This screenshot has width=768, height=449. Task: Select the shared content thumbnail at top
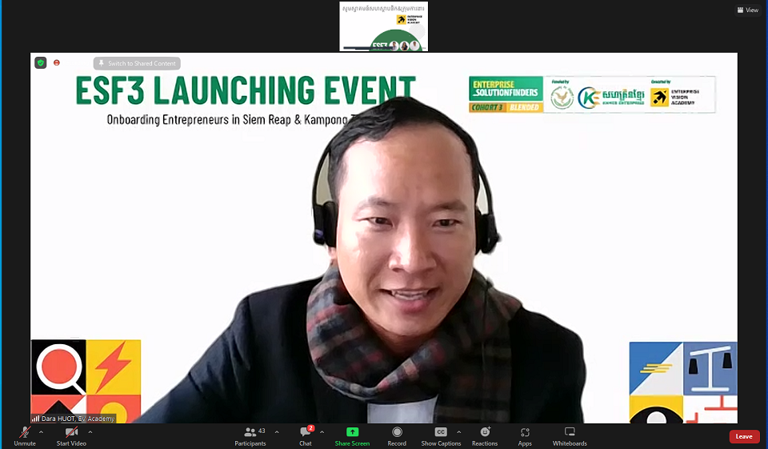(383, 26)
